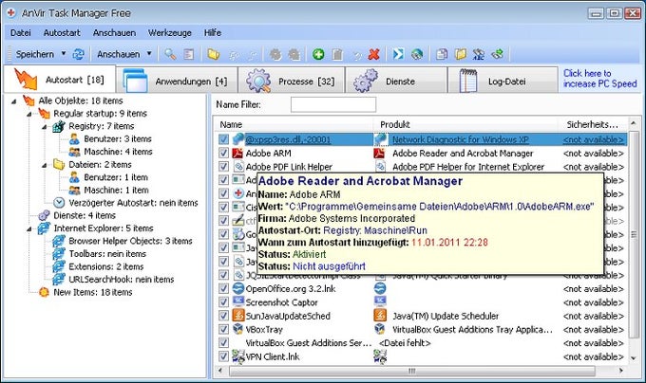Switch to the Dienste tab

click(396, 81)
